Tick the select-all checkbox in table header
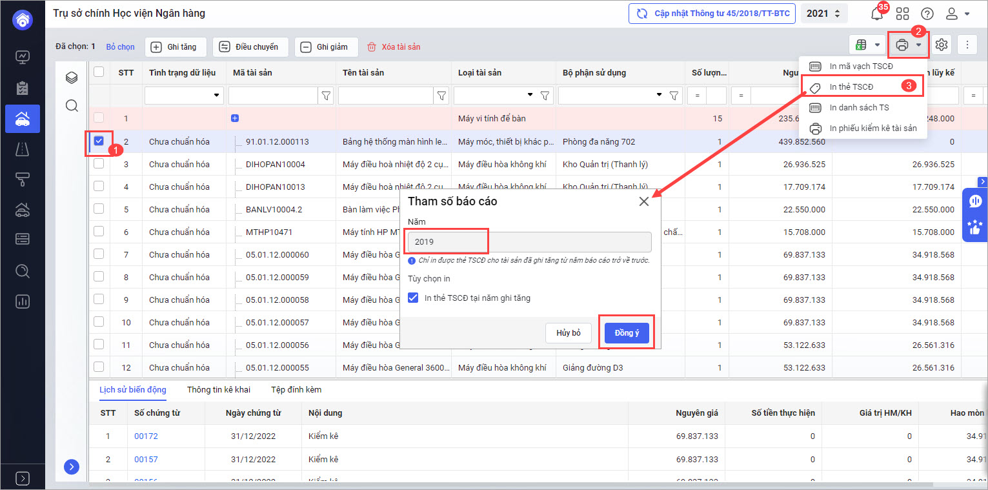This screenshot has width=988, height=490. coord(99,72)
